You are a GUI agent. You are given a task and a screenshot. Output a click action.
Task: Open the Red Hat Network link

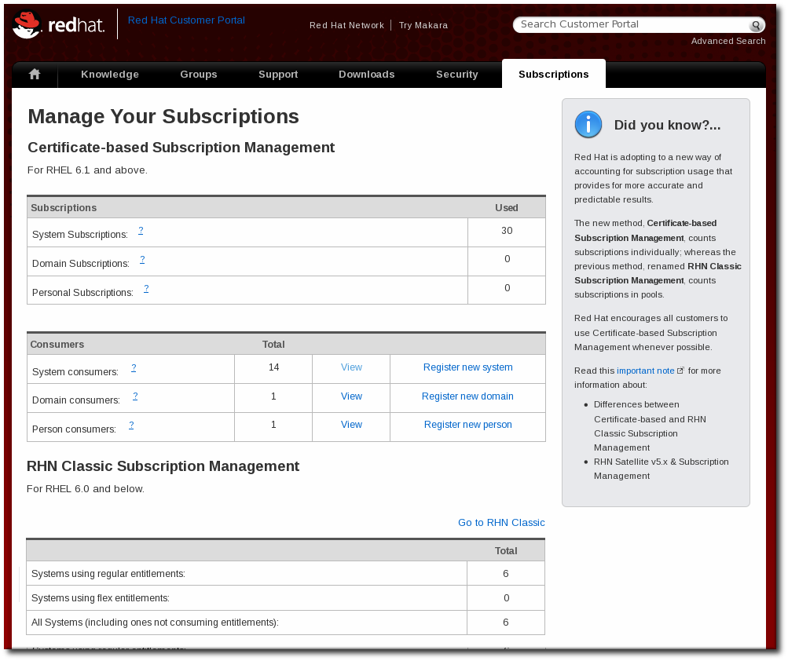coord(346,25)
